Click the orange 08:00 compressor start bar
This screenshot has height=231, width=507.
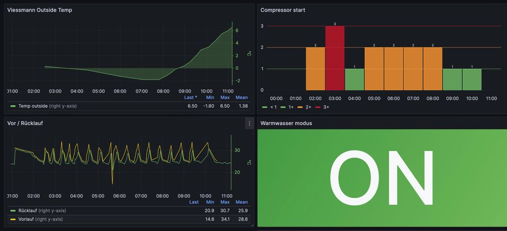click(433, 69)
